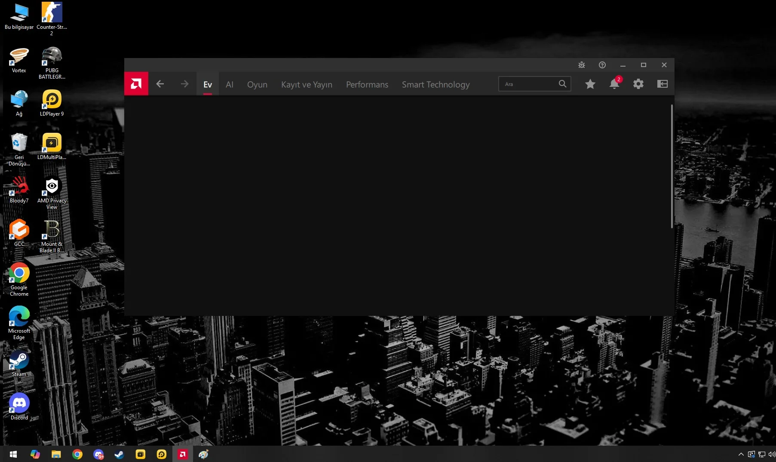Select the Bloody7 desktop shortcut
The width and height of the screenshot is (776, 462).
[19, 190]
